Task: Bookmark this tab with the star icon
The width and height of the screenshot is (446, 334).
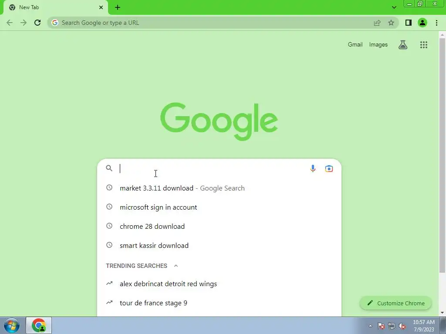Action: click(x=391, y=23)
